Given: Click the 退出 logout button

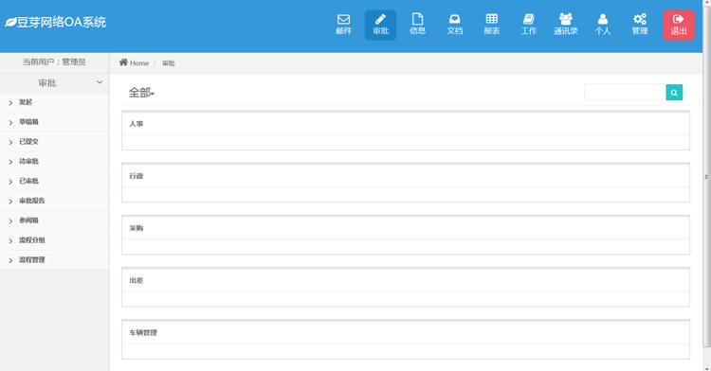Looking at the screenshot, I should (x=679, y=25).
